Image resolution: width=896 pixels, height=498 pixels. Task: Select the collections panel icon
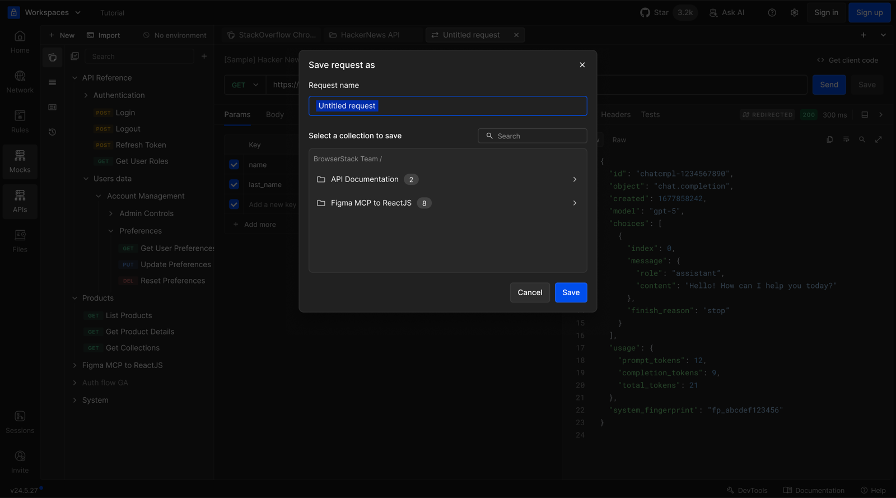[x=53, y=57]
